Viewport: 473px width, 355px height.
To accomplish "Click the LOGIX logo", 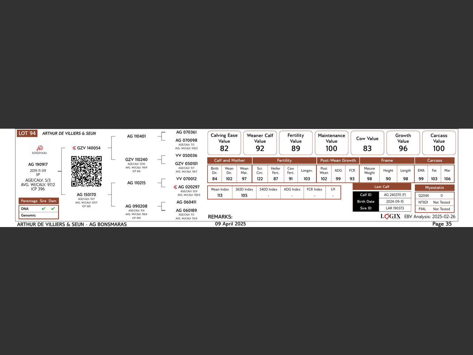I will pos(391,216).
